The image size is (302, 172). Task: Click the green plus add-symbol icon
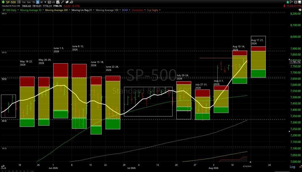3,2
